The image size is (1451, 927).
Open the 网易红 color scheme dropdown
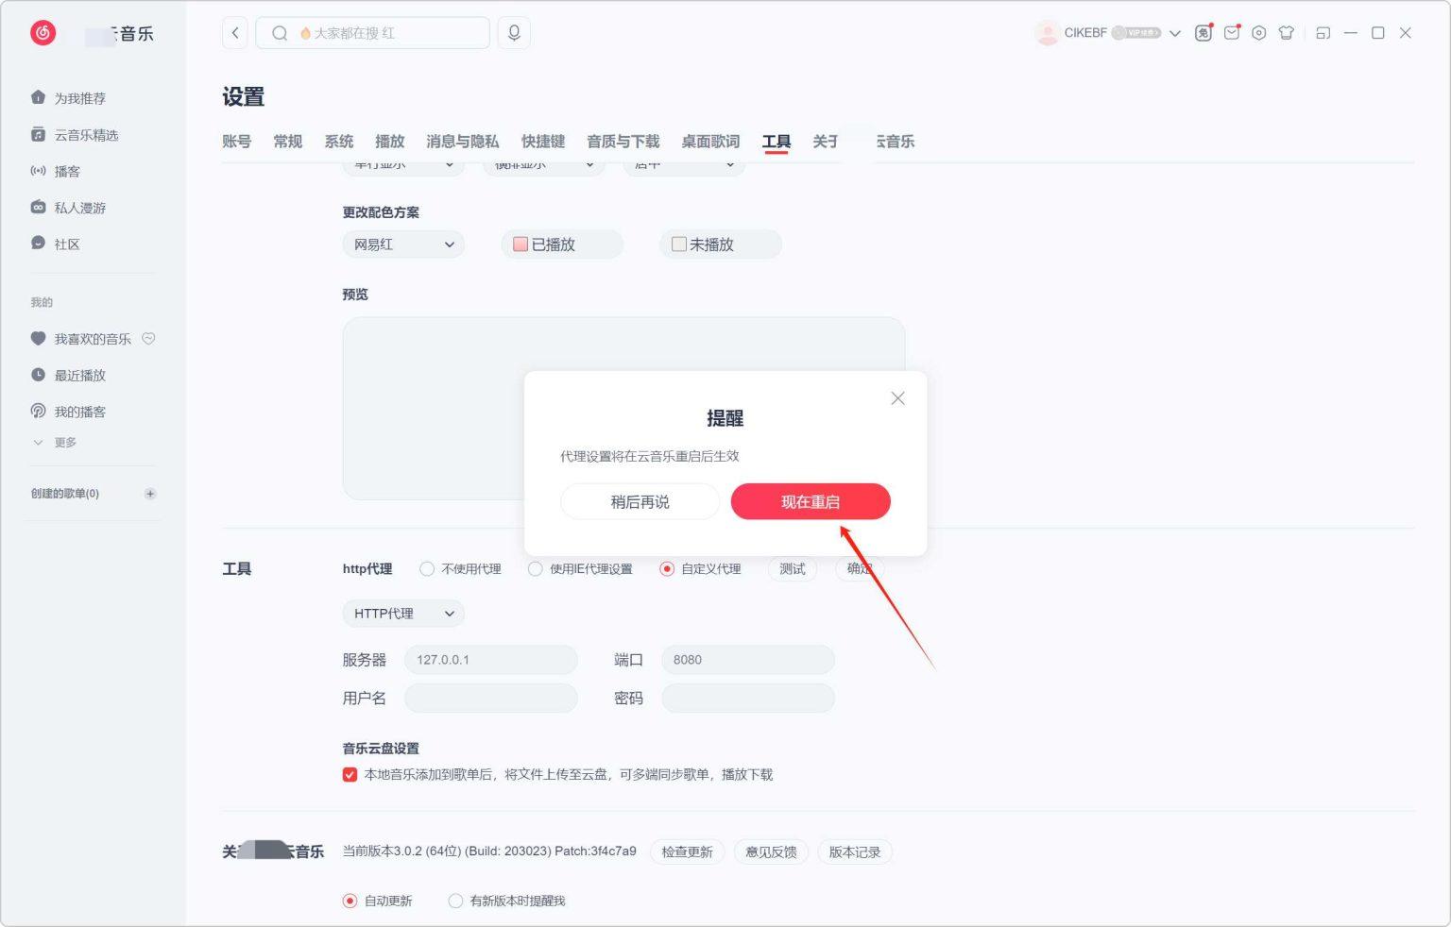403,244
